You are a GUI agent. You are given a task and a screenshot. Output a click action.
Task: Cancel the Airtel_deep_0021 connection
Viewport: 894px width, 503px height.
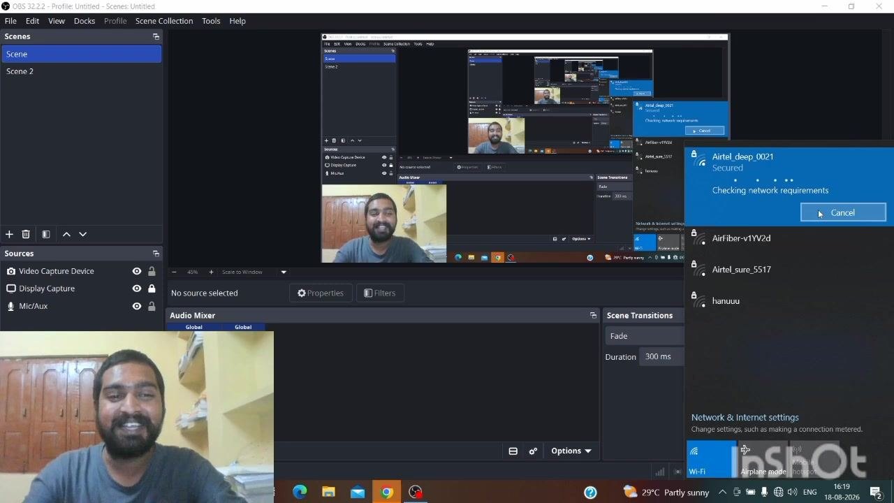click(x=843, y=213)
